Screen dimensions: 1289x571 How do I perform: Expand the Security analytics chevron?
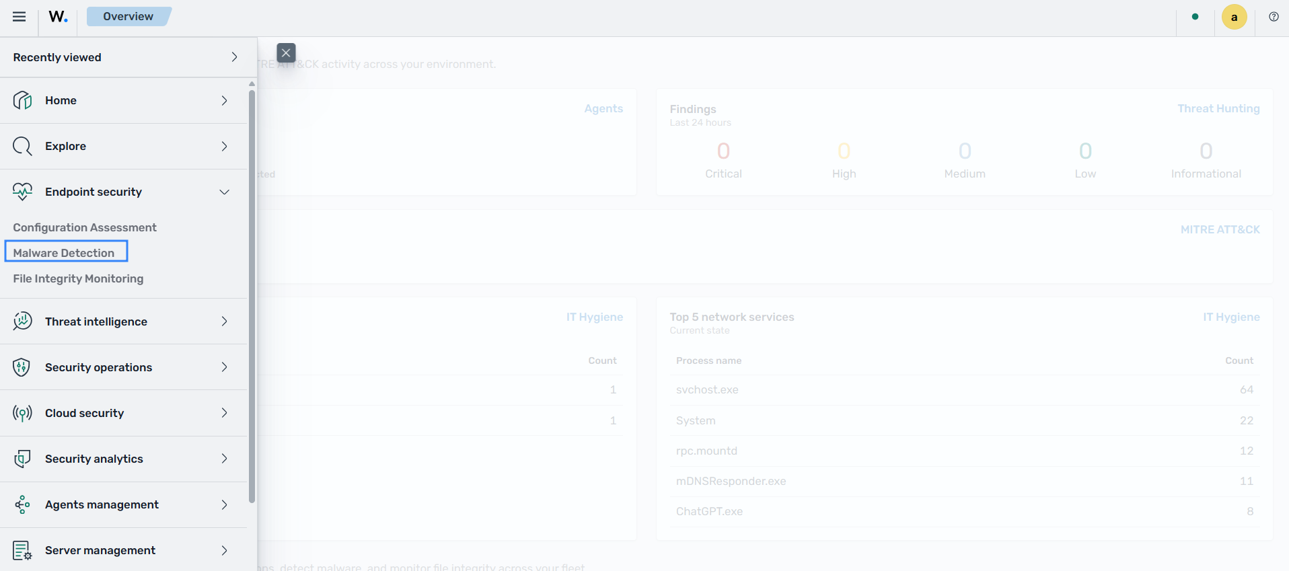pos(224,459)
